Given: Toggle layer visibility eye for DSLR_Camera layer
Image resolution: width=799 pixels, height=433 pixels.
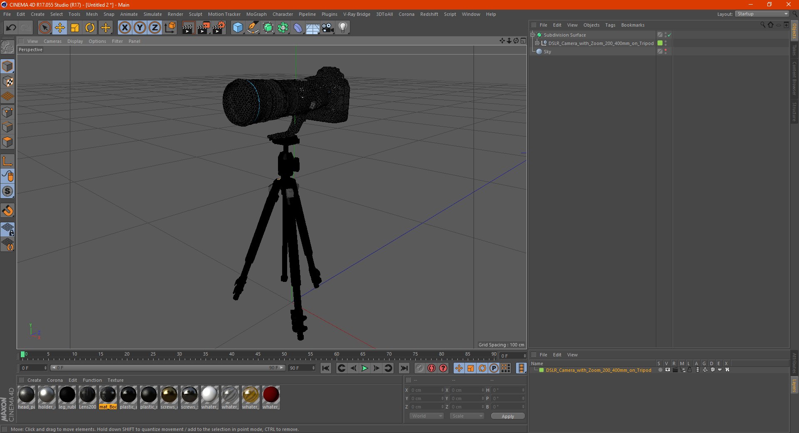Looking at the screenshot, I should coord(667,370).
